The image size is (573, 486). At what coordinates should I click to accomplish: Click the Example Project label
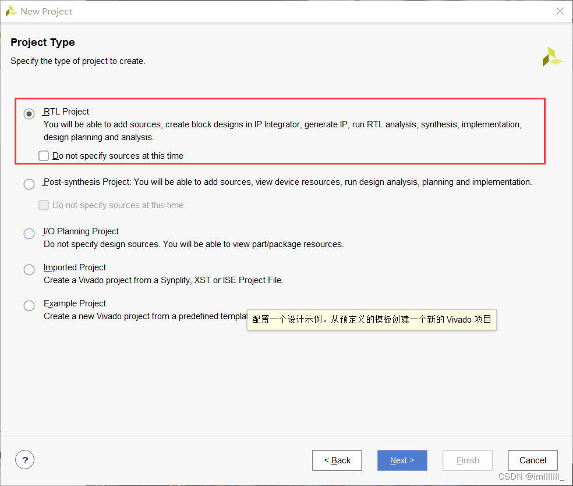tap(75, 303)
